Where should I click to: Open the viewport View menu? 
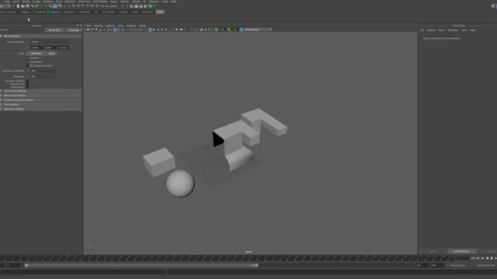pyautogui.click(x=89, y=26)
